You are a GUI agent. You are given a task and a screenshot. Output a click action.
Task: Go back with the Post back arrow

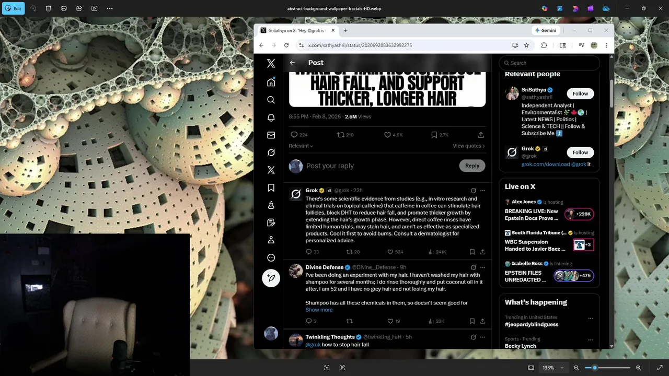292,63
